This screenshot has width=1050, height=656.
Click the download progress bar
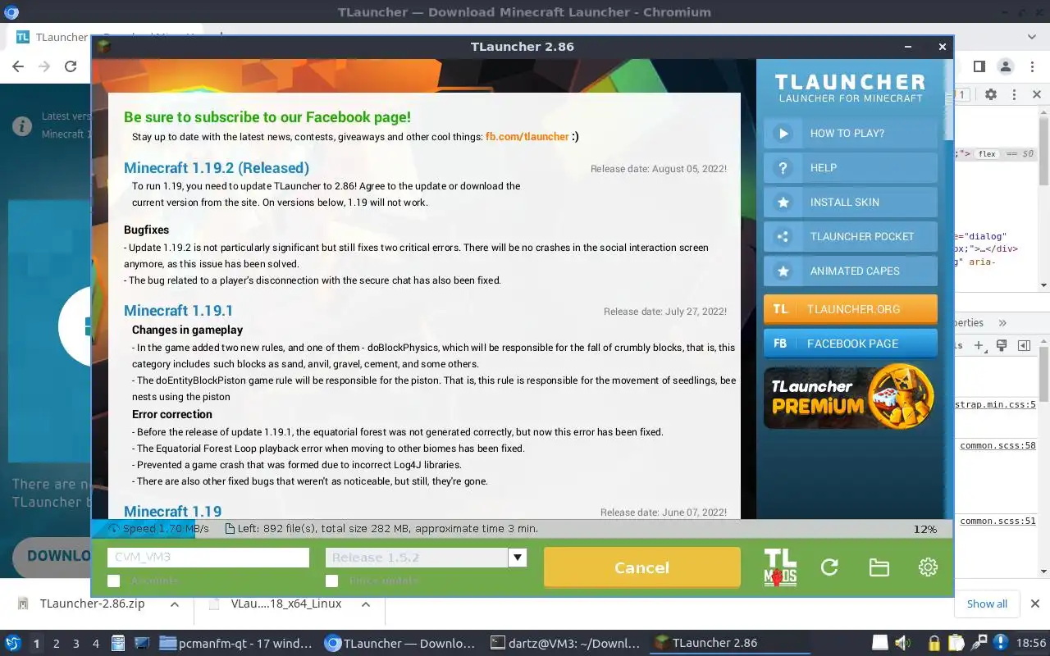point(522,529)
